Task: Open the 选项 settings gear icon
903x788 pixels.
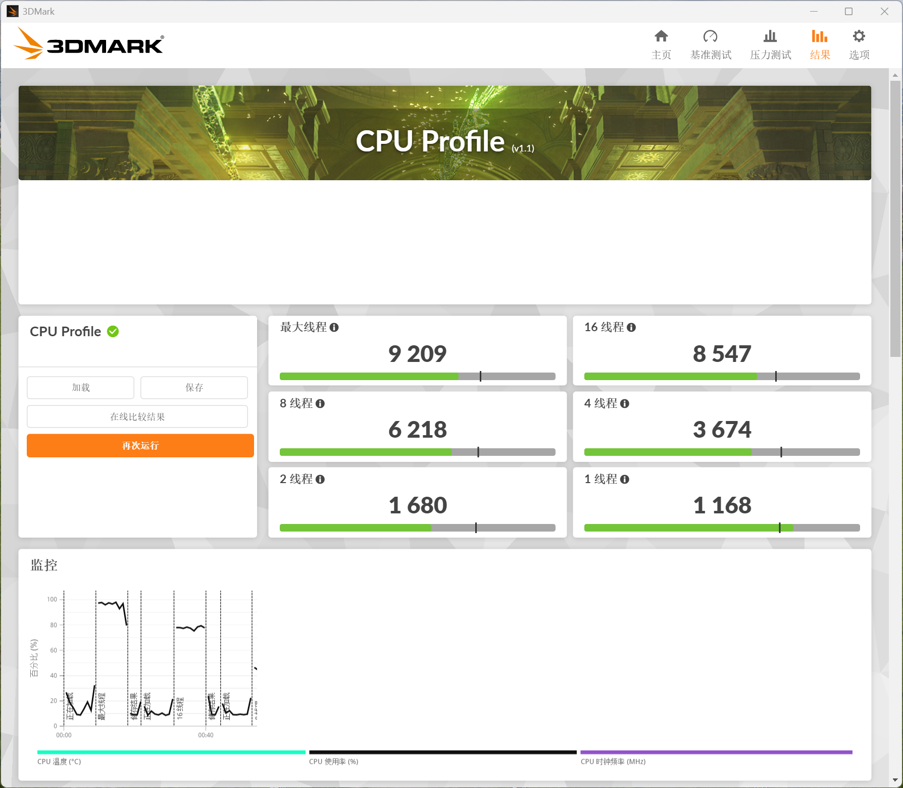Action: click(x=859, y=36)
